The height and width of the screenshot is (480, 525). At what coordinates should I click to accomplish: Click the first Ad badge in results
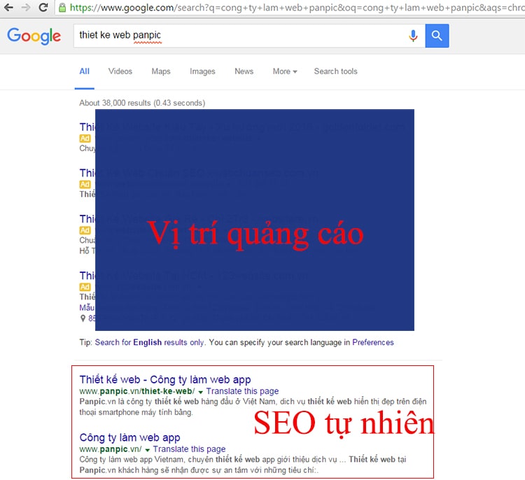tap(85, 139)
